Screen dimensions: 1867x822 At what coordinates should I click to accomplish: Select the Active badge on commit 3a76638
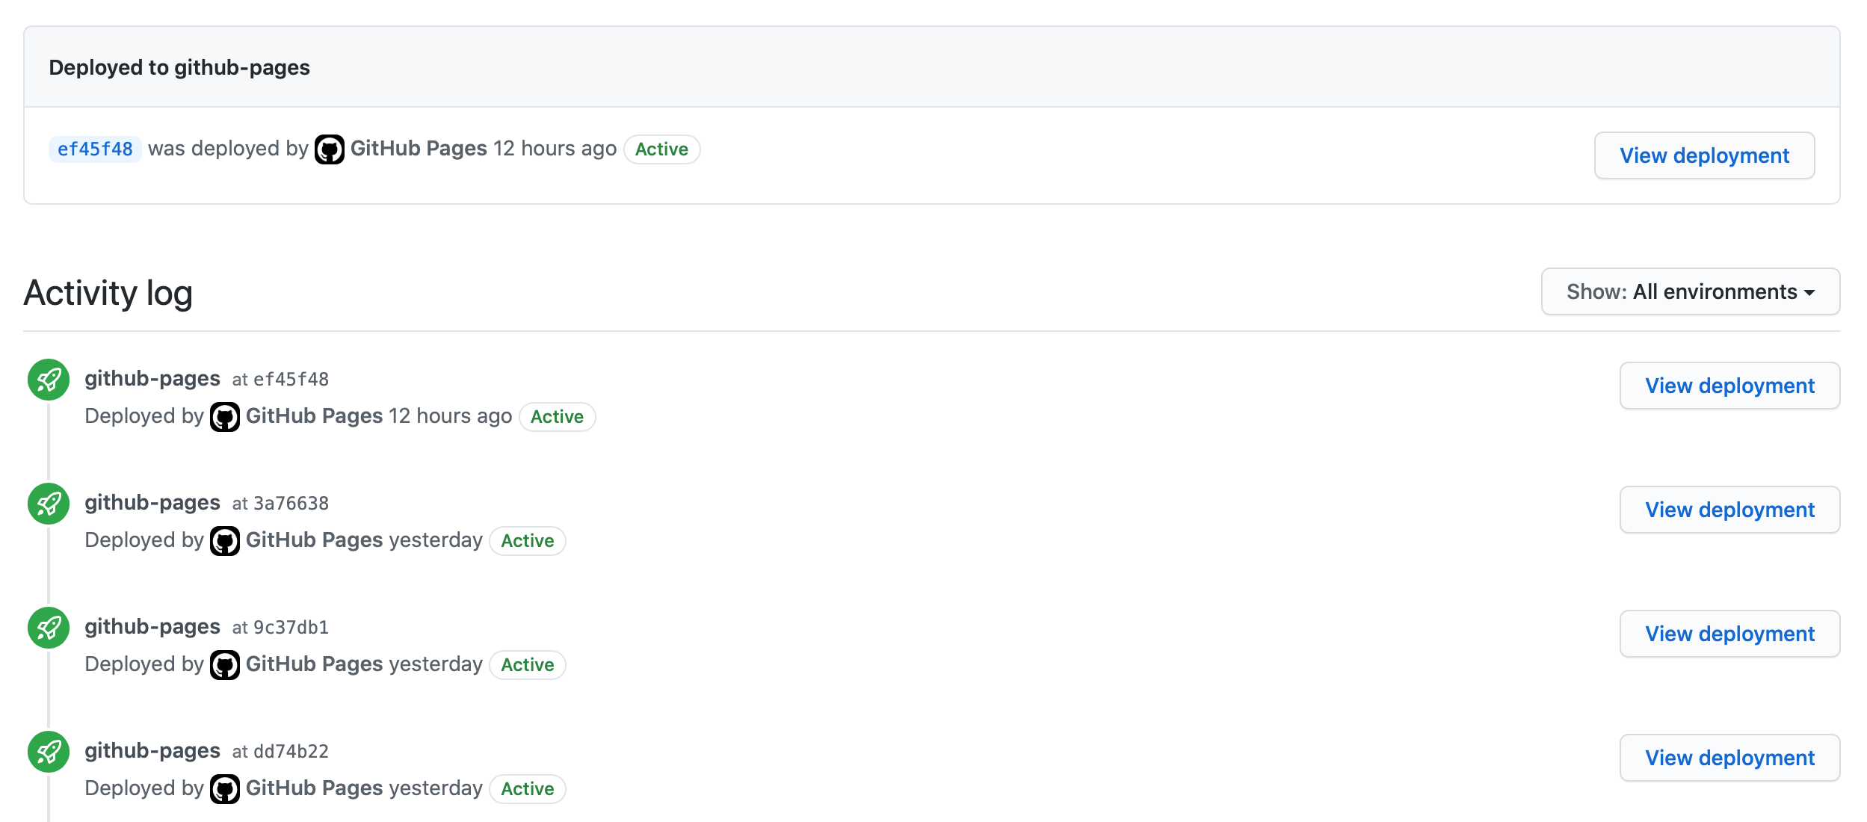[x=528, y=540]
